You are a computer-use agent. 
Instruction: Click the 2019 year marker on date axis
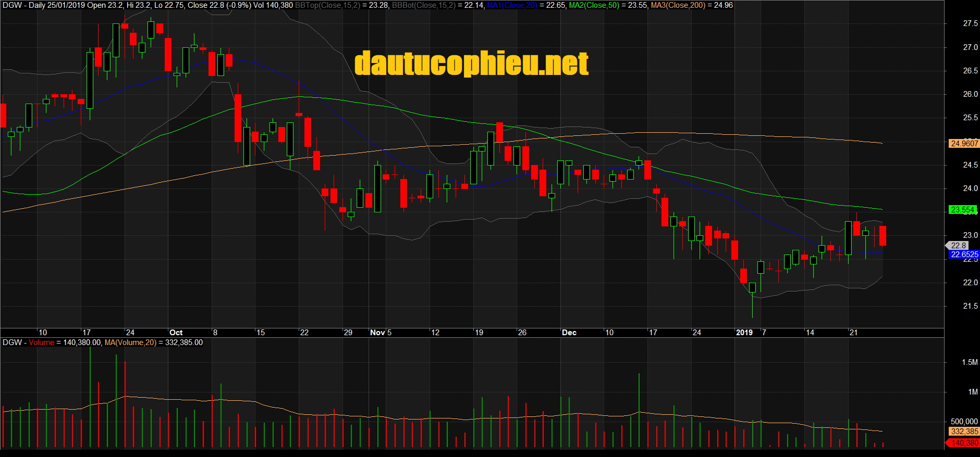tap(744, 333)
